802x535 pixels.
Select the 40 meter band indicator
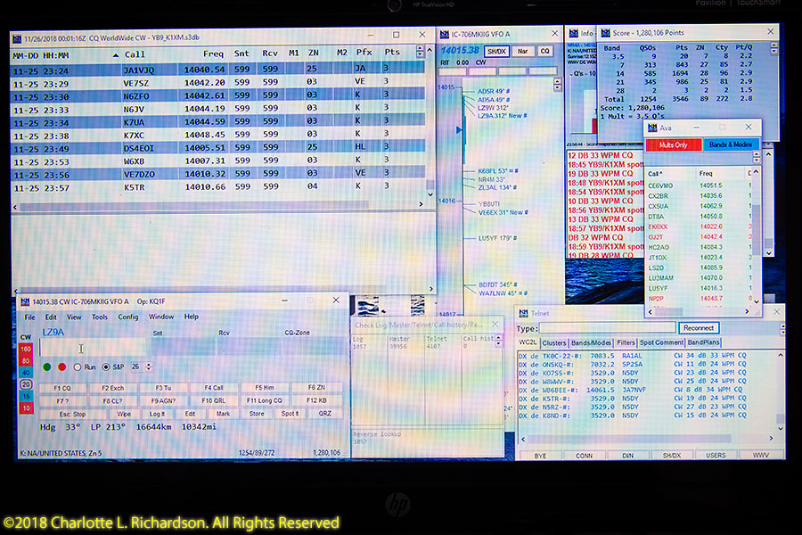pyautogui.click(x=26, y=372)
